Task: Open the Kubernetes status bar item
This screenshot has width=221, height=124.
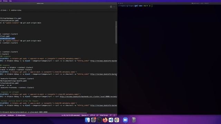Action: (21, 115)
